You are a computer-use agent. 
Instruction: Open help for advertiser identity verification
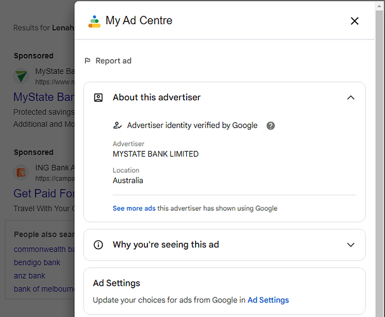click(271, 126)
